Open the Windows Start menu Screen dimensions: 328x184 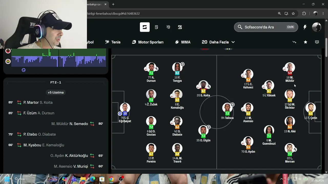click(7, 179)
